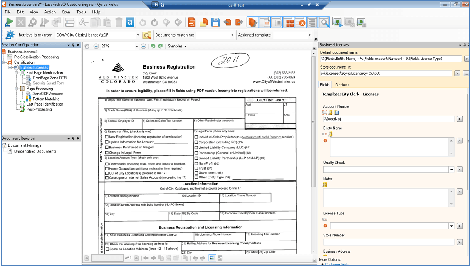Click the yellow token icon under Notes

(x=324, y=185)
